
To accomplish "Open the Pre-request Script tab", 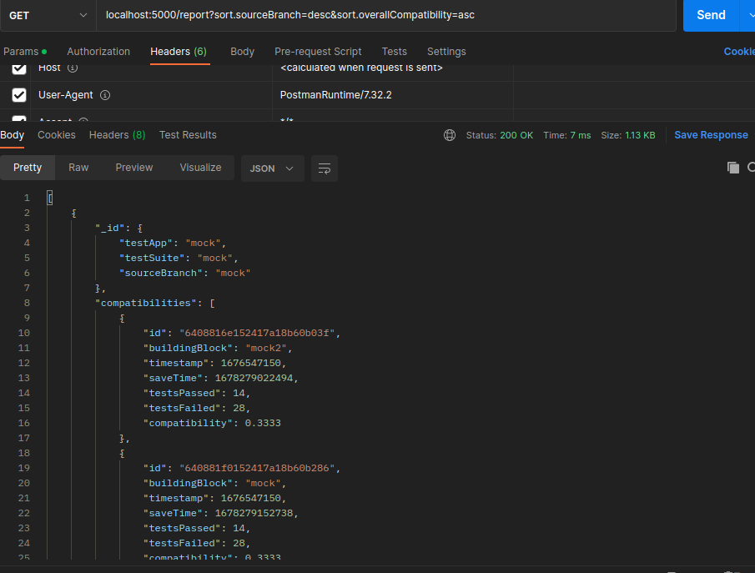I will coord(318,52).
